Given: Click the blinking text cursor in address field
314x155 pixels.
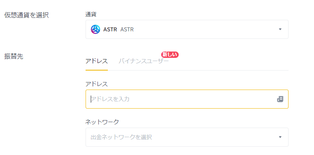Looking at the screenshot, I should click(x=91, y=99).
